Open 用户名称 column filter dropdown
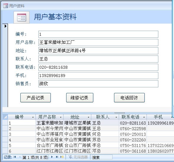 pyautogui.click(x=61, y=117)
